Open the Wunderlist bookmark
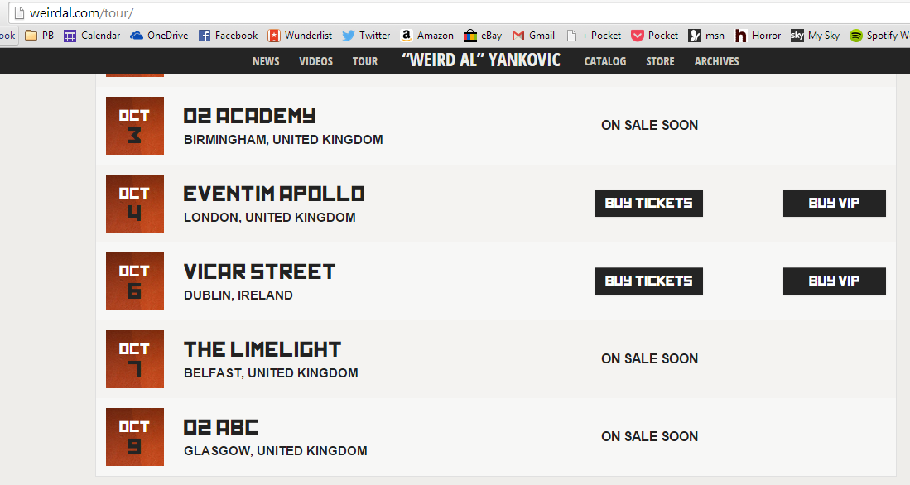 point(299,36)
